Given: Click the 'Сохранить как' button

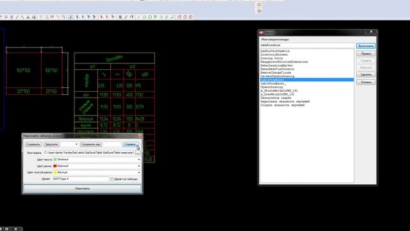Looking at the screenshot, I should pos(91,144).
